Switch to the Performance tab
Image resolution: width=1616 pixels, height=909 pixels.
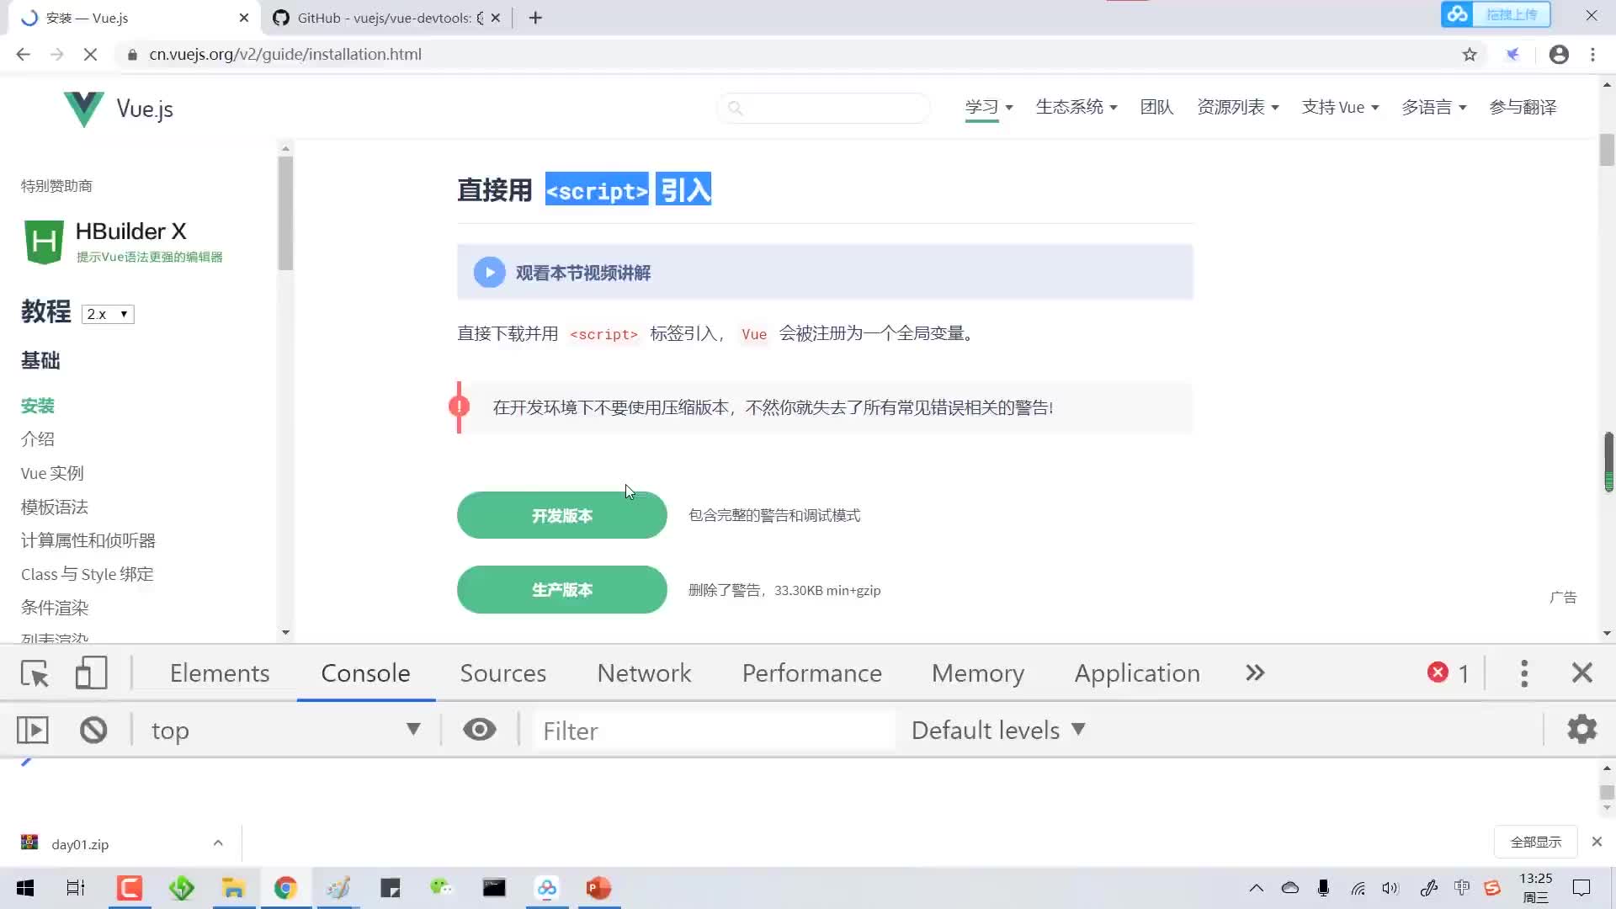coord(812,673)
